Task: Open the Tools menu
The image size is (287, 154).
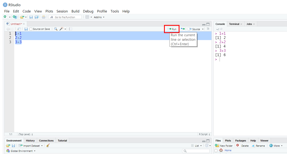Action: coord(115,11)
